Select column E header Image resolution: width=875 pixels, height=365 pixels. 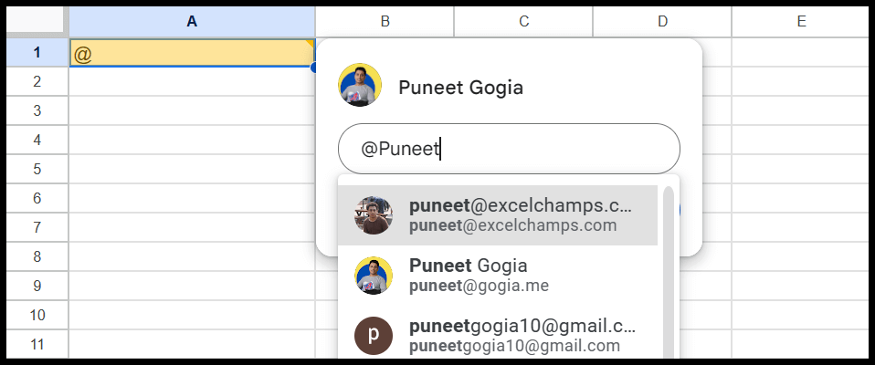[x=801, y=21]
